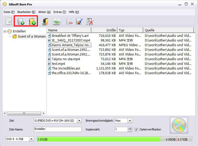Sort by the Typ column header
Image resolution: width=198 pixels, height=146 pixels.
130,30
